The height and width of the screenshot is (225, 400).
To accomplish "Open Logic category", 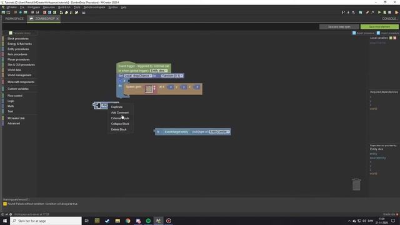I will (x=11, y=101).
